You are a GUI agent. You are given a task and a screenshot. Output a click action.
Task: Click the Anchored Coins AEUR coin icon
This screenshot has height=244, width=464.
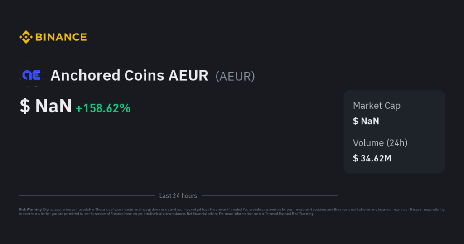pyautogui.click(x=32, y=75)
